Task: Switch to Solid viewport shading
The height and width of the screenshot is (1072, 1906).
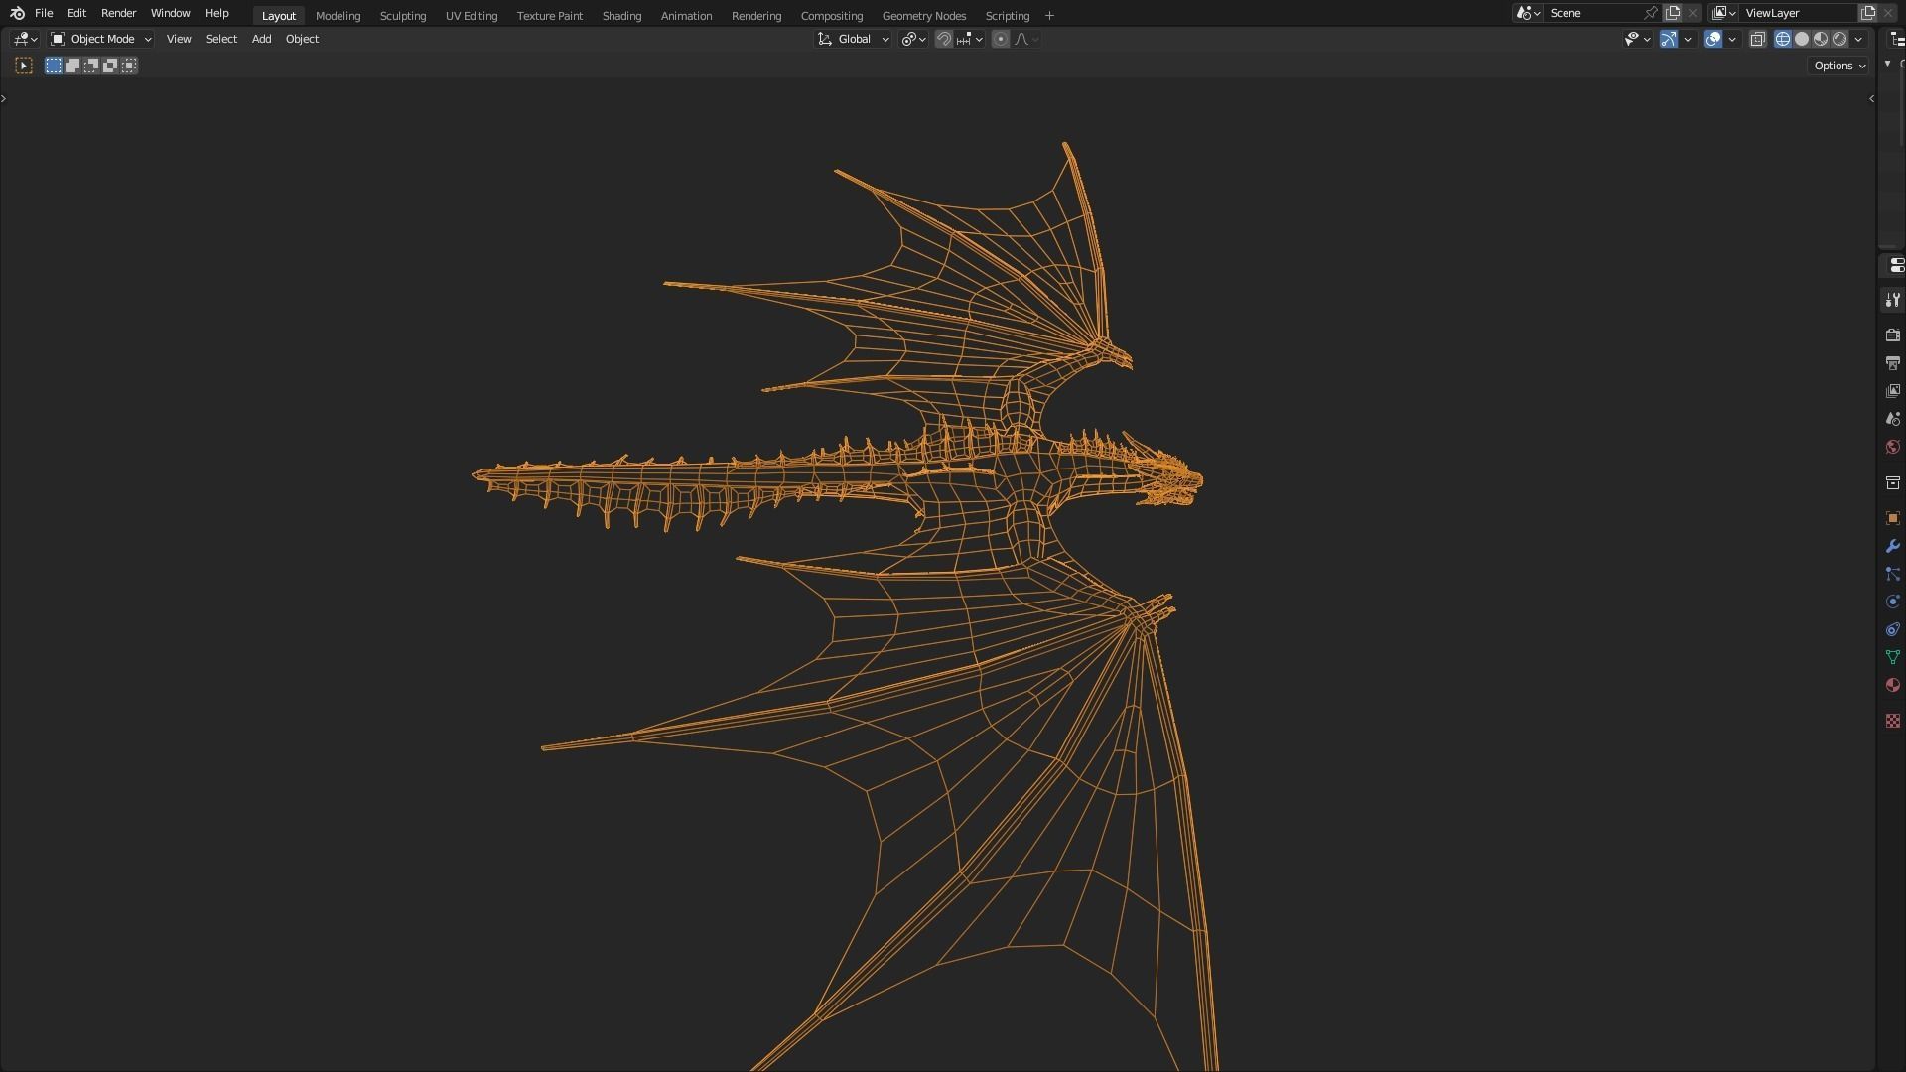Action: tap(1802, 39)
